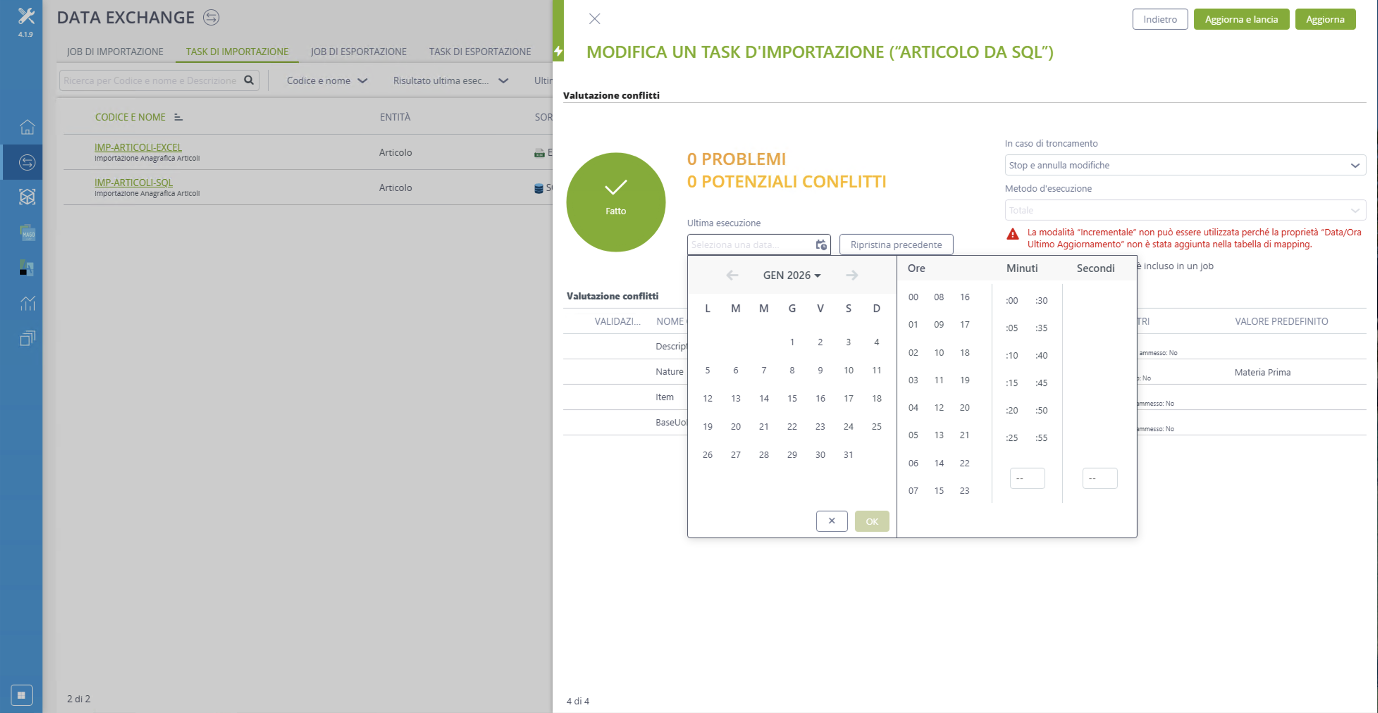Click the custom minutes input box
The height and width of the screenshot is (713, 1378).
coord(1027,478)
